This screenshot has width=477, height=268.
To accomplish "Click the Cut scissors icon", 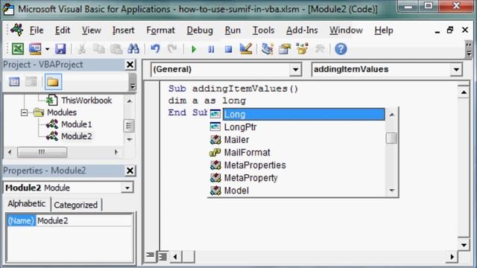I will 81,49.
